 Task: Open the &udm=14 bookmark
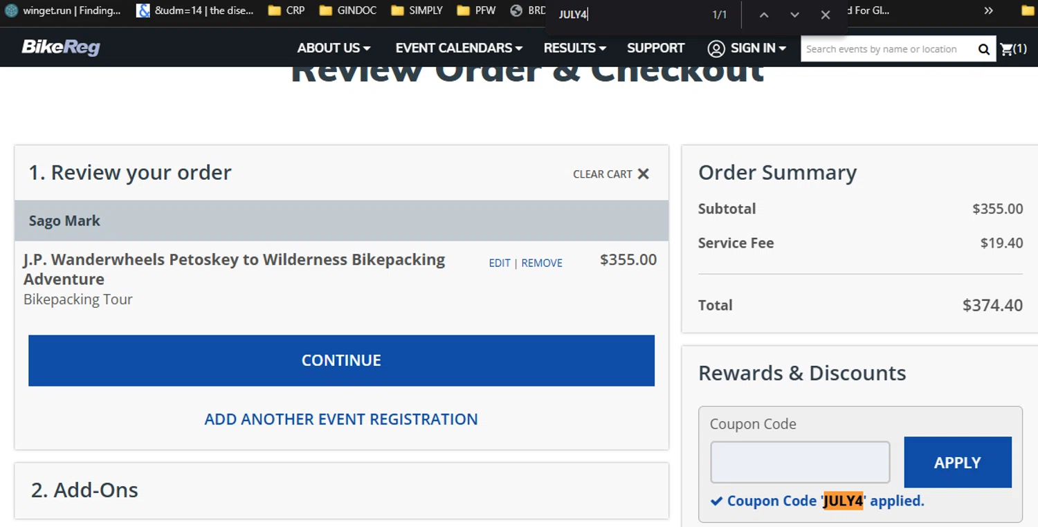(x=196, y=10)
